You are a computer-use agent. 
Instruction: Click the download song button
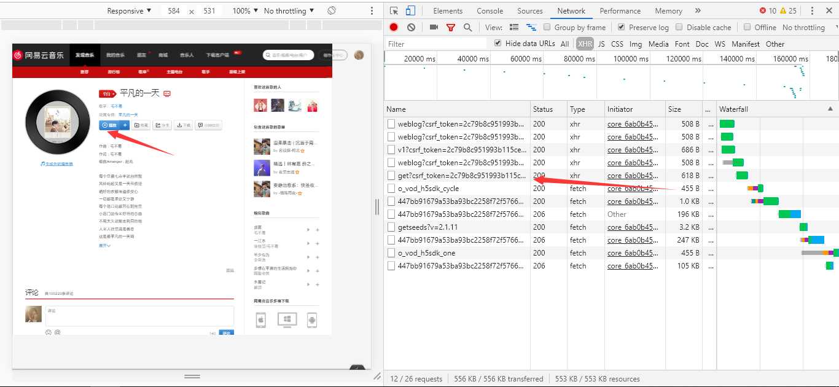tap(184, 125)
